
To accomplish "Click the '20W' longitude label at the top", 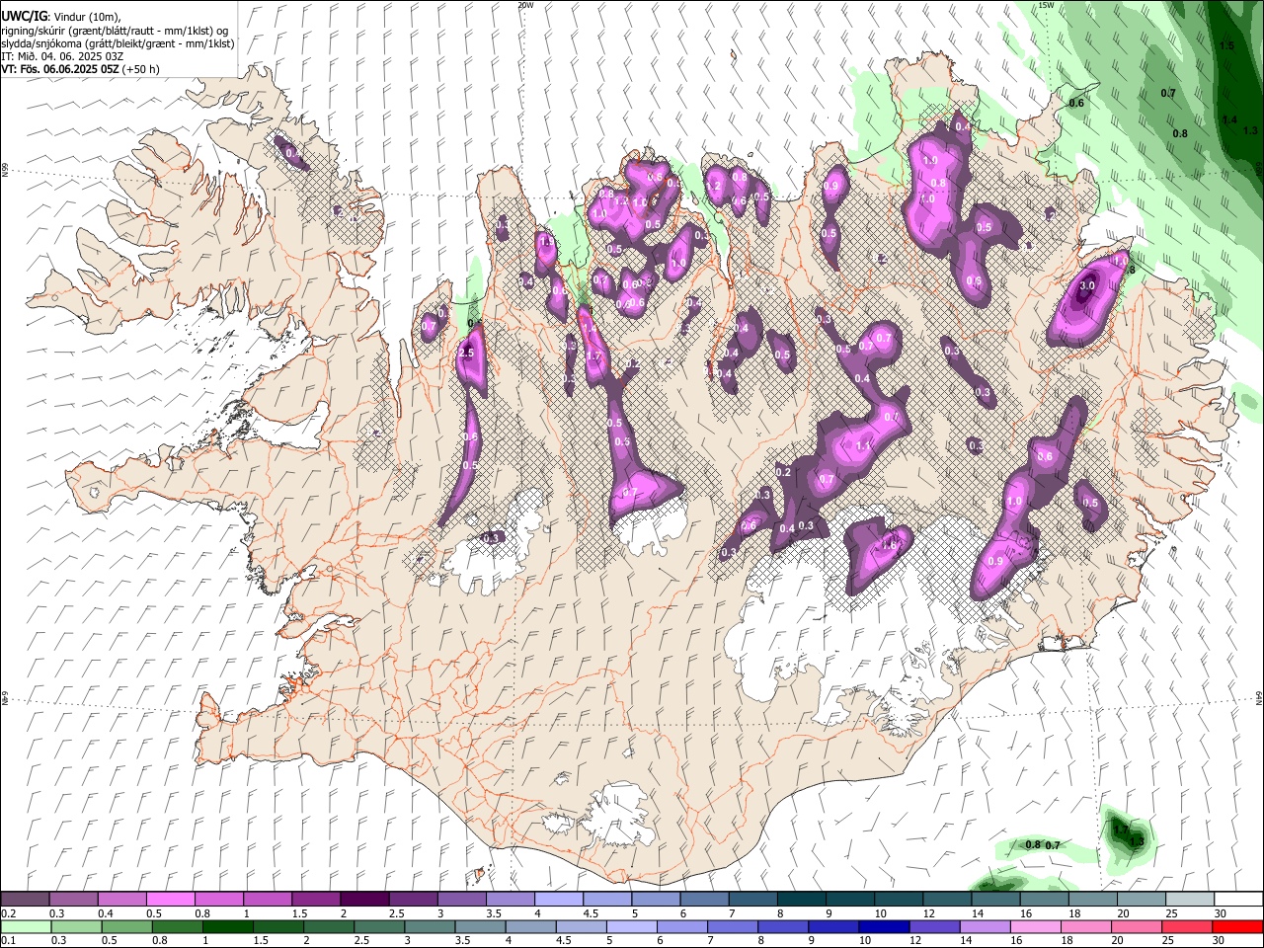I will tap(525, 5).
